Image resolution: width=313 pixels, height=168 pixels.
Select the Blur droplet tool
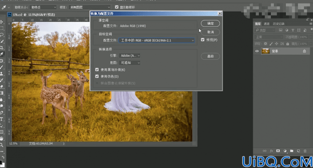pyautogui.click(x=2, y=99)
